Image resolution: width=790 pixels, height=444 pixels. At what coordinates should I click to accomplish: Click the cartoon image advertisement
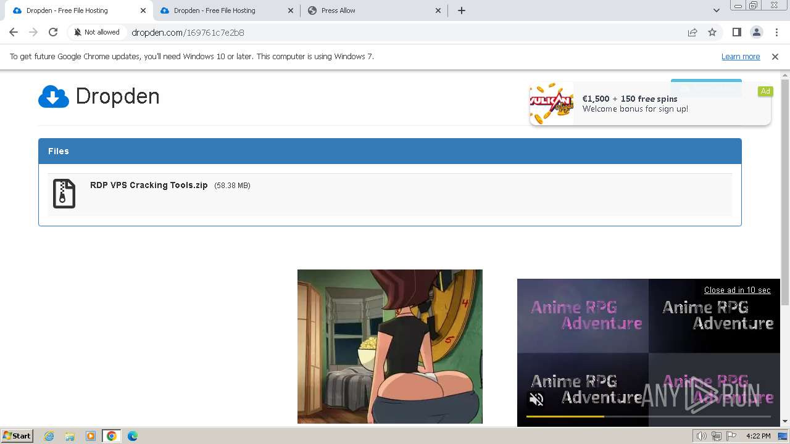pyautogui.click(x=390, y=347)
